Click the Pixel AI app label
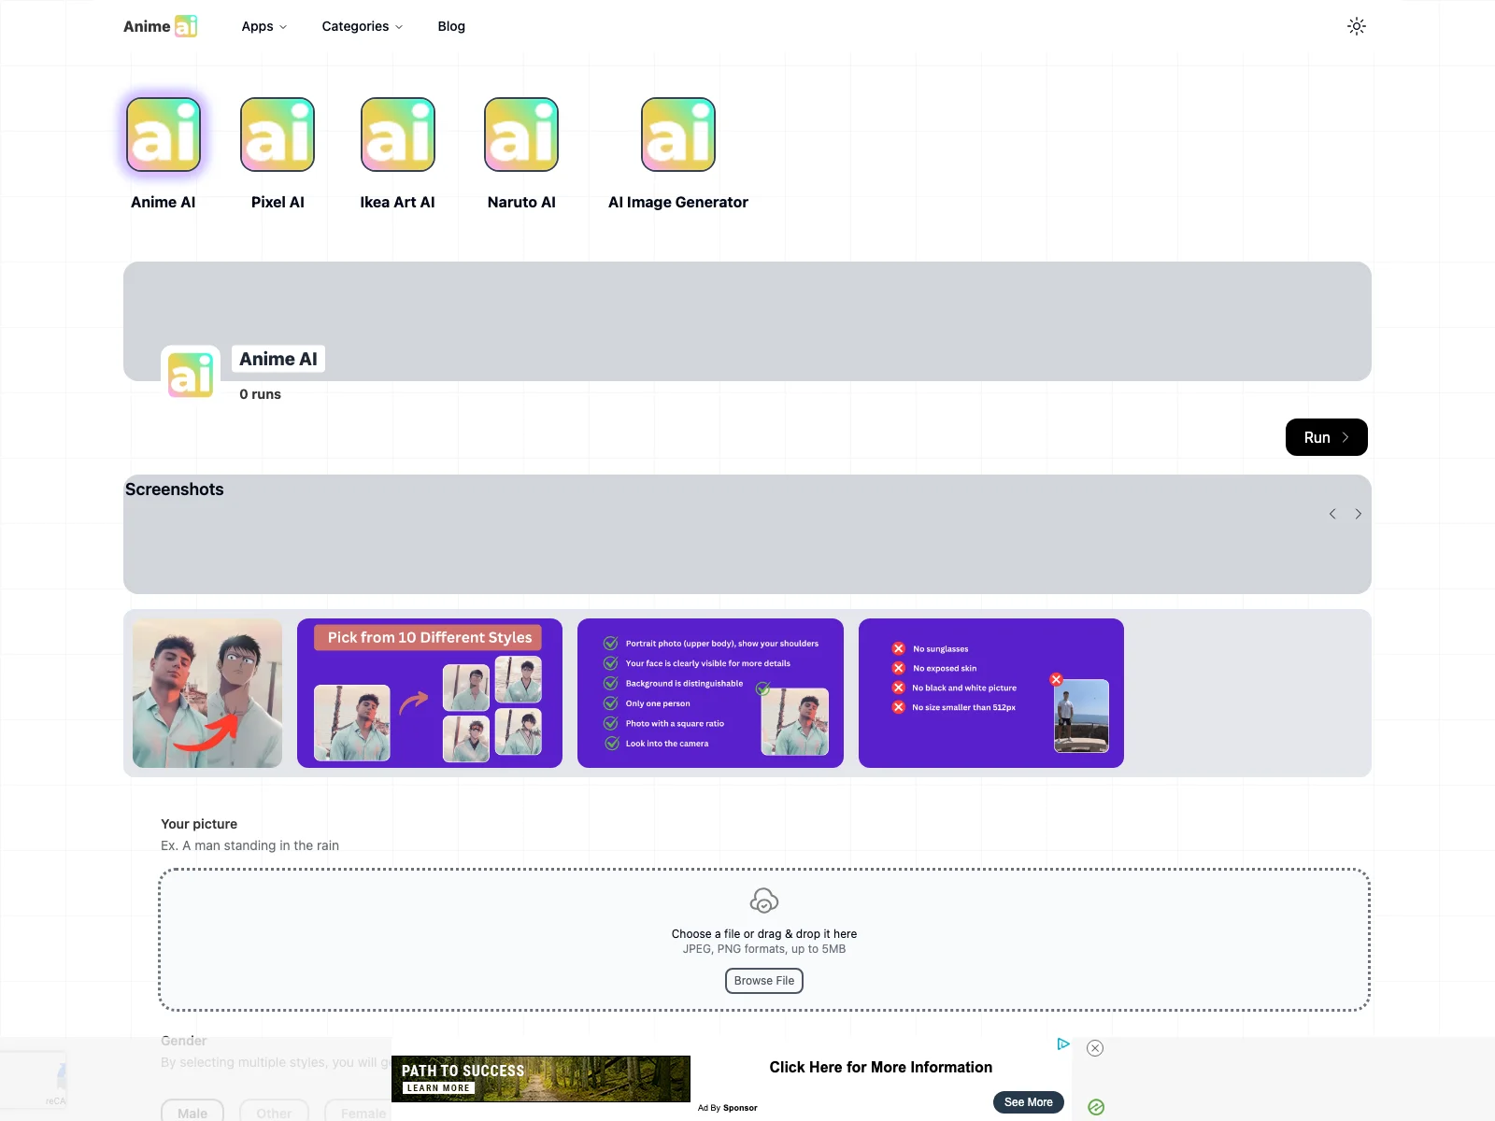Screen dimensions: 1495x1121 (278, 202)
